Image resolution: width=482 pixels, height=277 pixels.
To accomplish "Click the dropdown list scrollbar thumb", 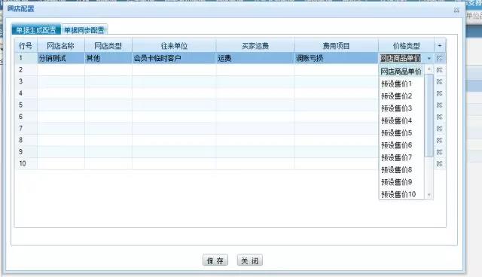I will tap(429, 115).
